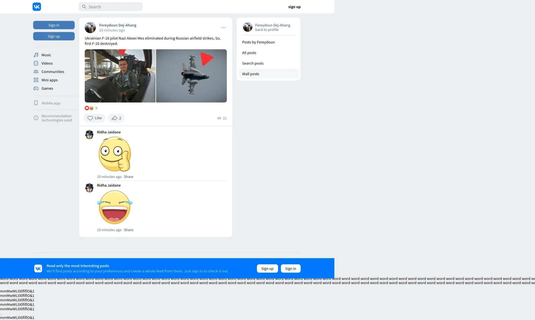Click the share arrow with count 2
Viewport: 535px width, 320px height.
pyautogui.click(x=116, y=118)
